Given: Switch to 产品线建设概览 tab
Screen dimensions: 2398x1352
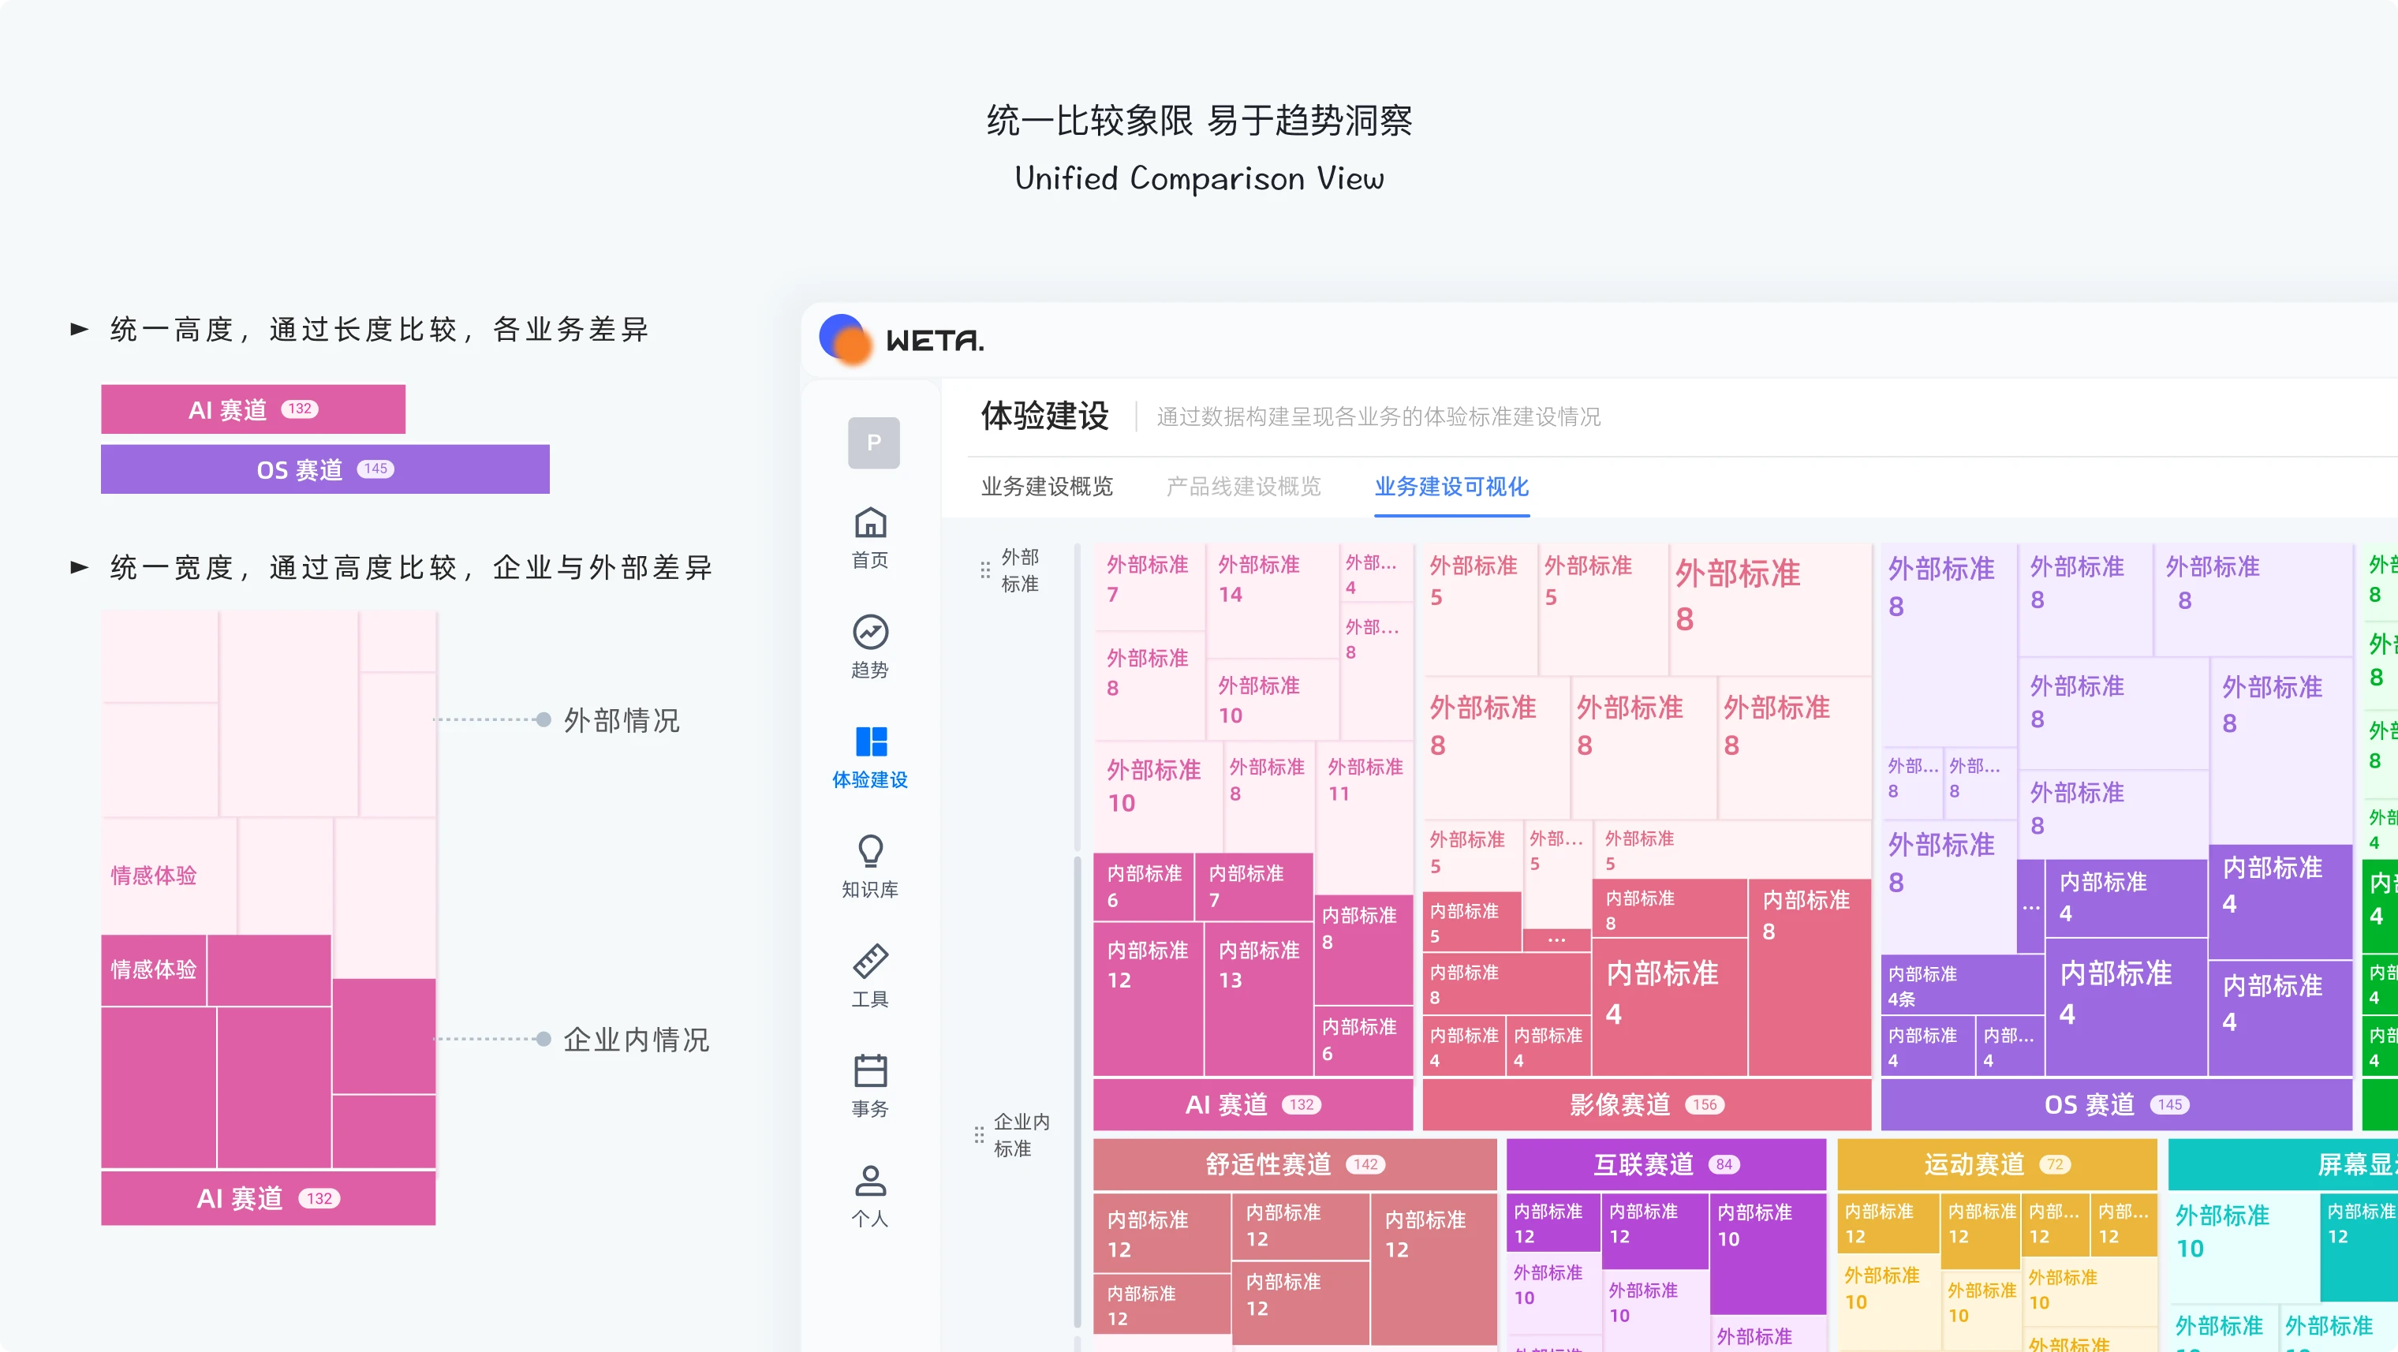Looking at the screenshot, I should (1244, 486).
